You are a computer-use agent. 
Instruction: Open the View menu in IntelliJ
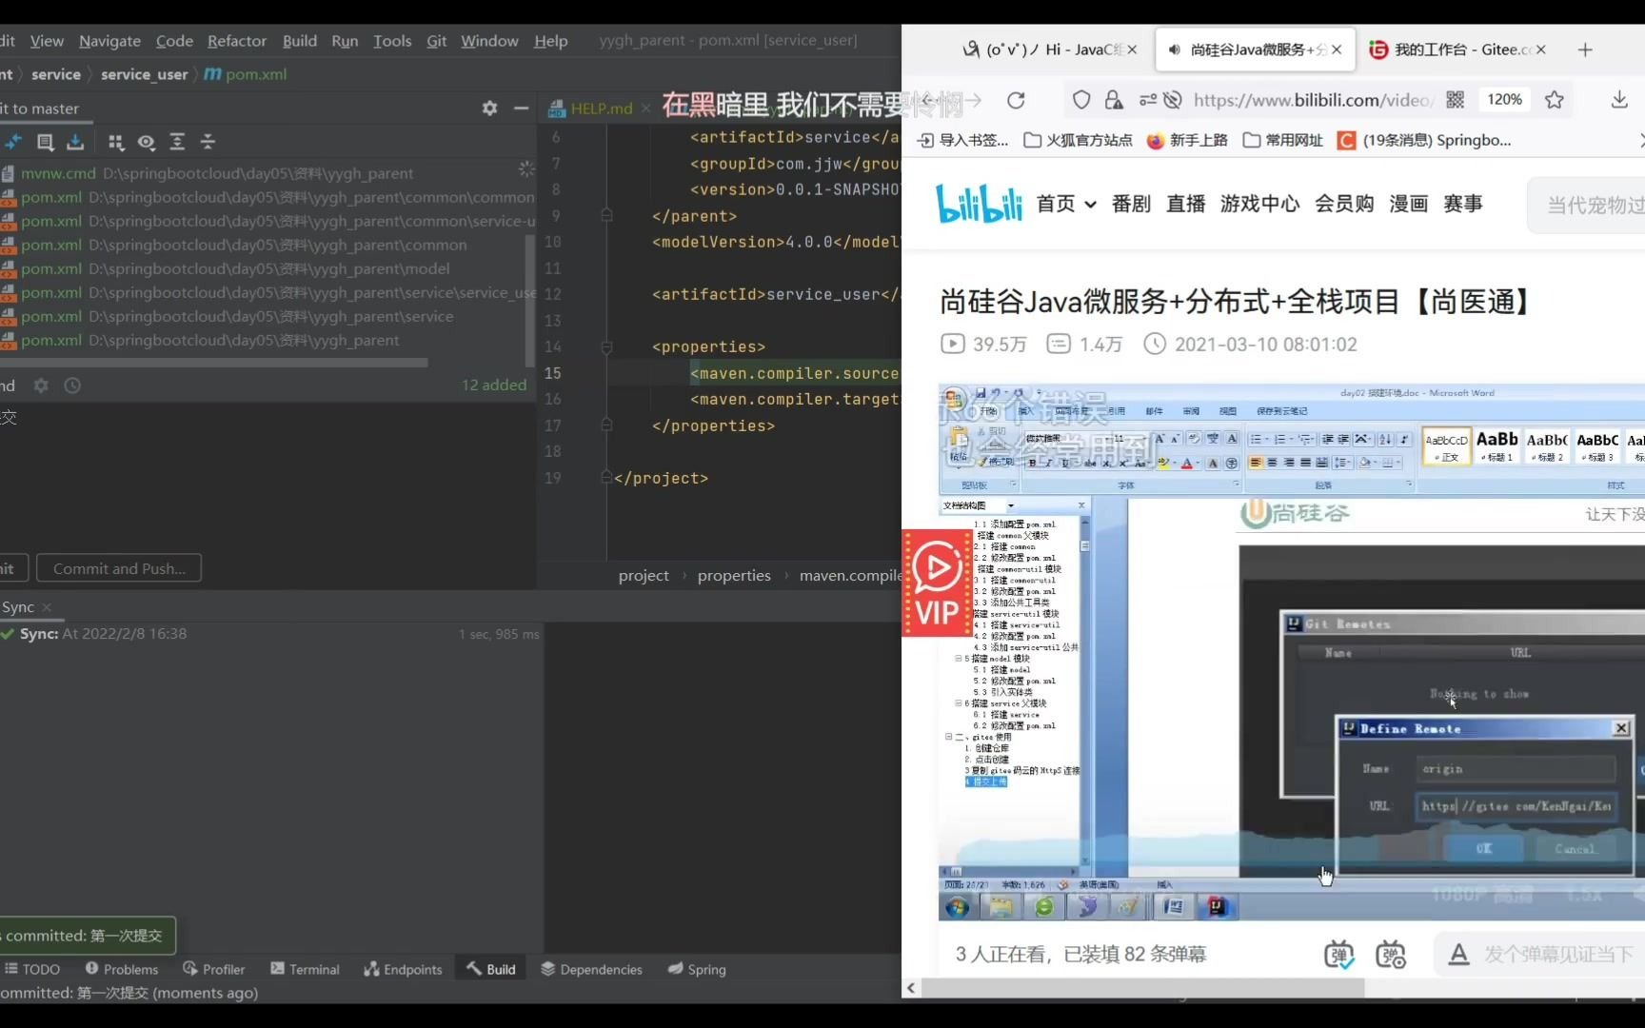coord(47,41)
